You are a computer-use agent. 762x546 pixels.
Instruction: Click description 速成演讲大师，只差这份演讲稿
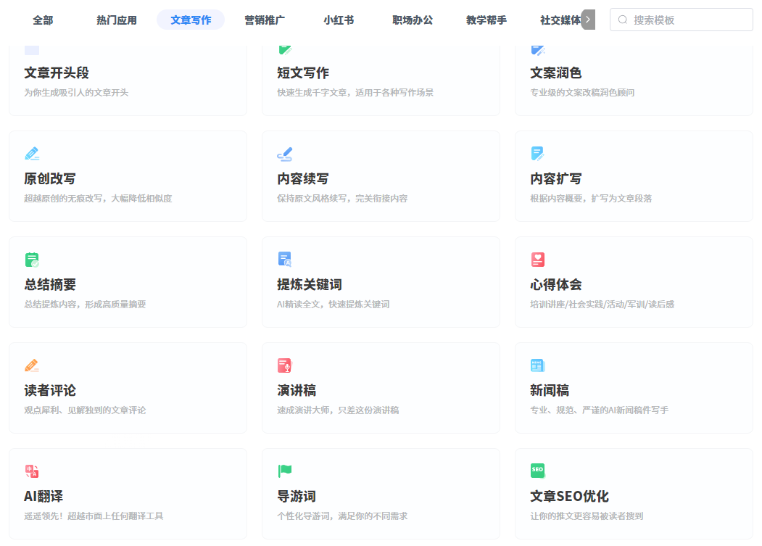tap(338, 410)
